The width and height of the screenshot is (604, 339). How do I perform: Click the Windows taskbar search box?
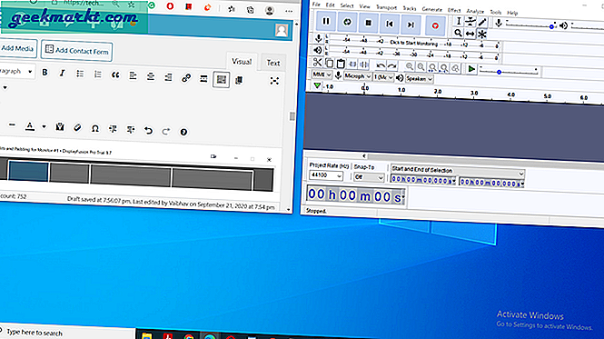tap(67, 333)
